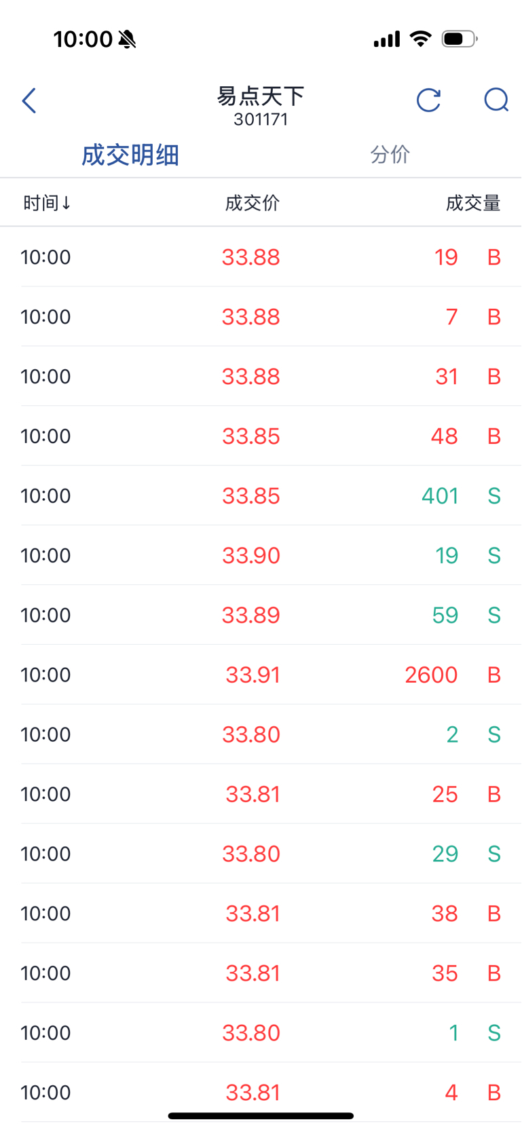Tap the 成交量 column header
Screen dimensions: 522x1130
[x=472, y=203]
